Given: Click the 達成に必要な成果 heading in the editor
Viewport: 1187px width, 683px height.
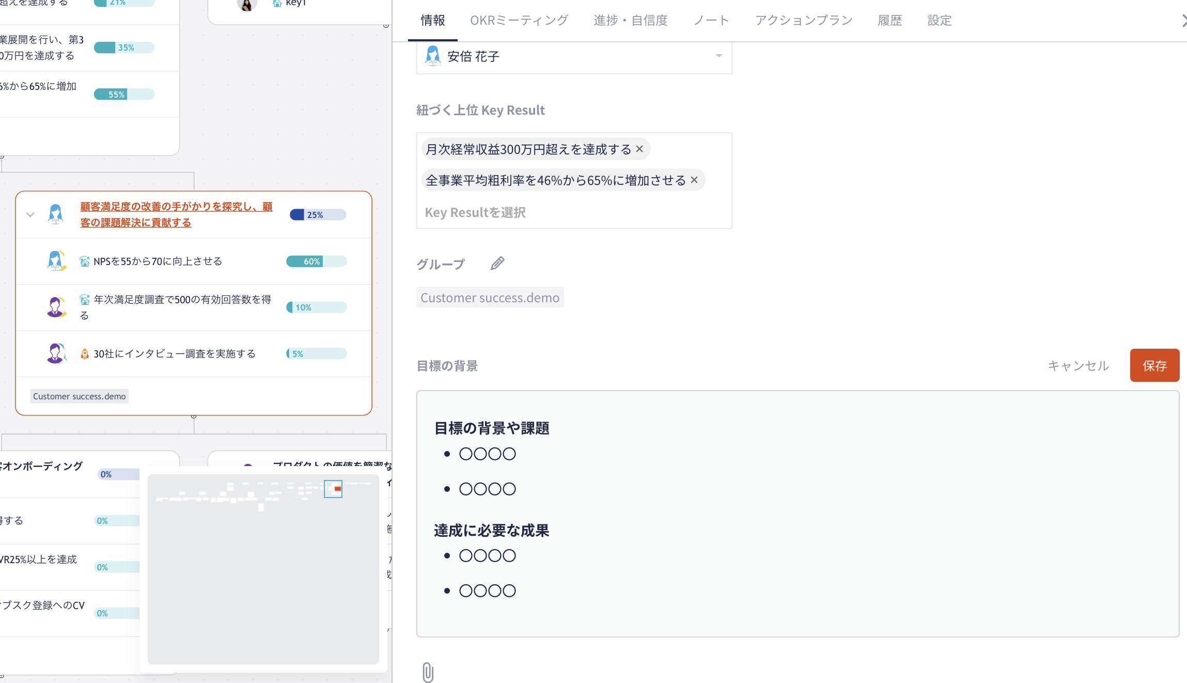Looking at the screenshot, I should [x=491, y=531].
